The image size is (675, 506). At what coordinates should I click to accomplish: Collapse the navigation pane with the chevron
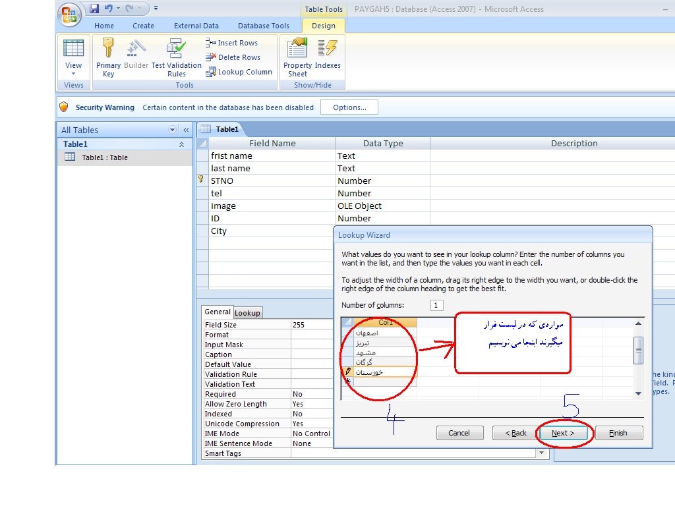click(186, 130)
